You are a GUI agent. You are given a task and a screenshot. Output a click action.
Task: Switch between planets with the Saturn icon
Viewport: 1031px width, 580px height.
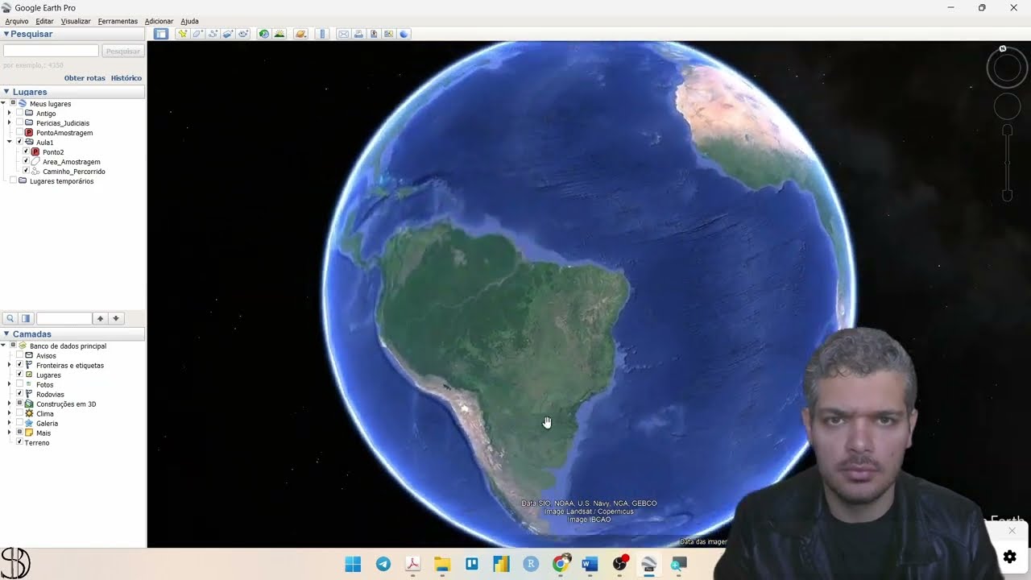pos(300,34)
